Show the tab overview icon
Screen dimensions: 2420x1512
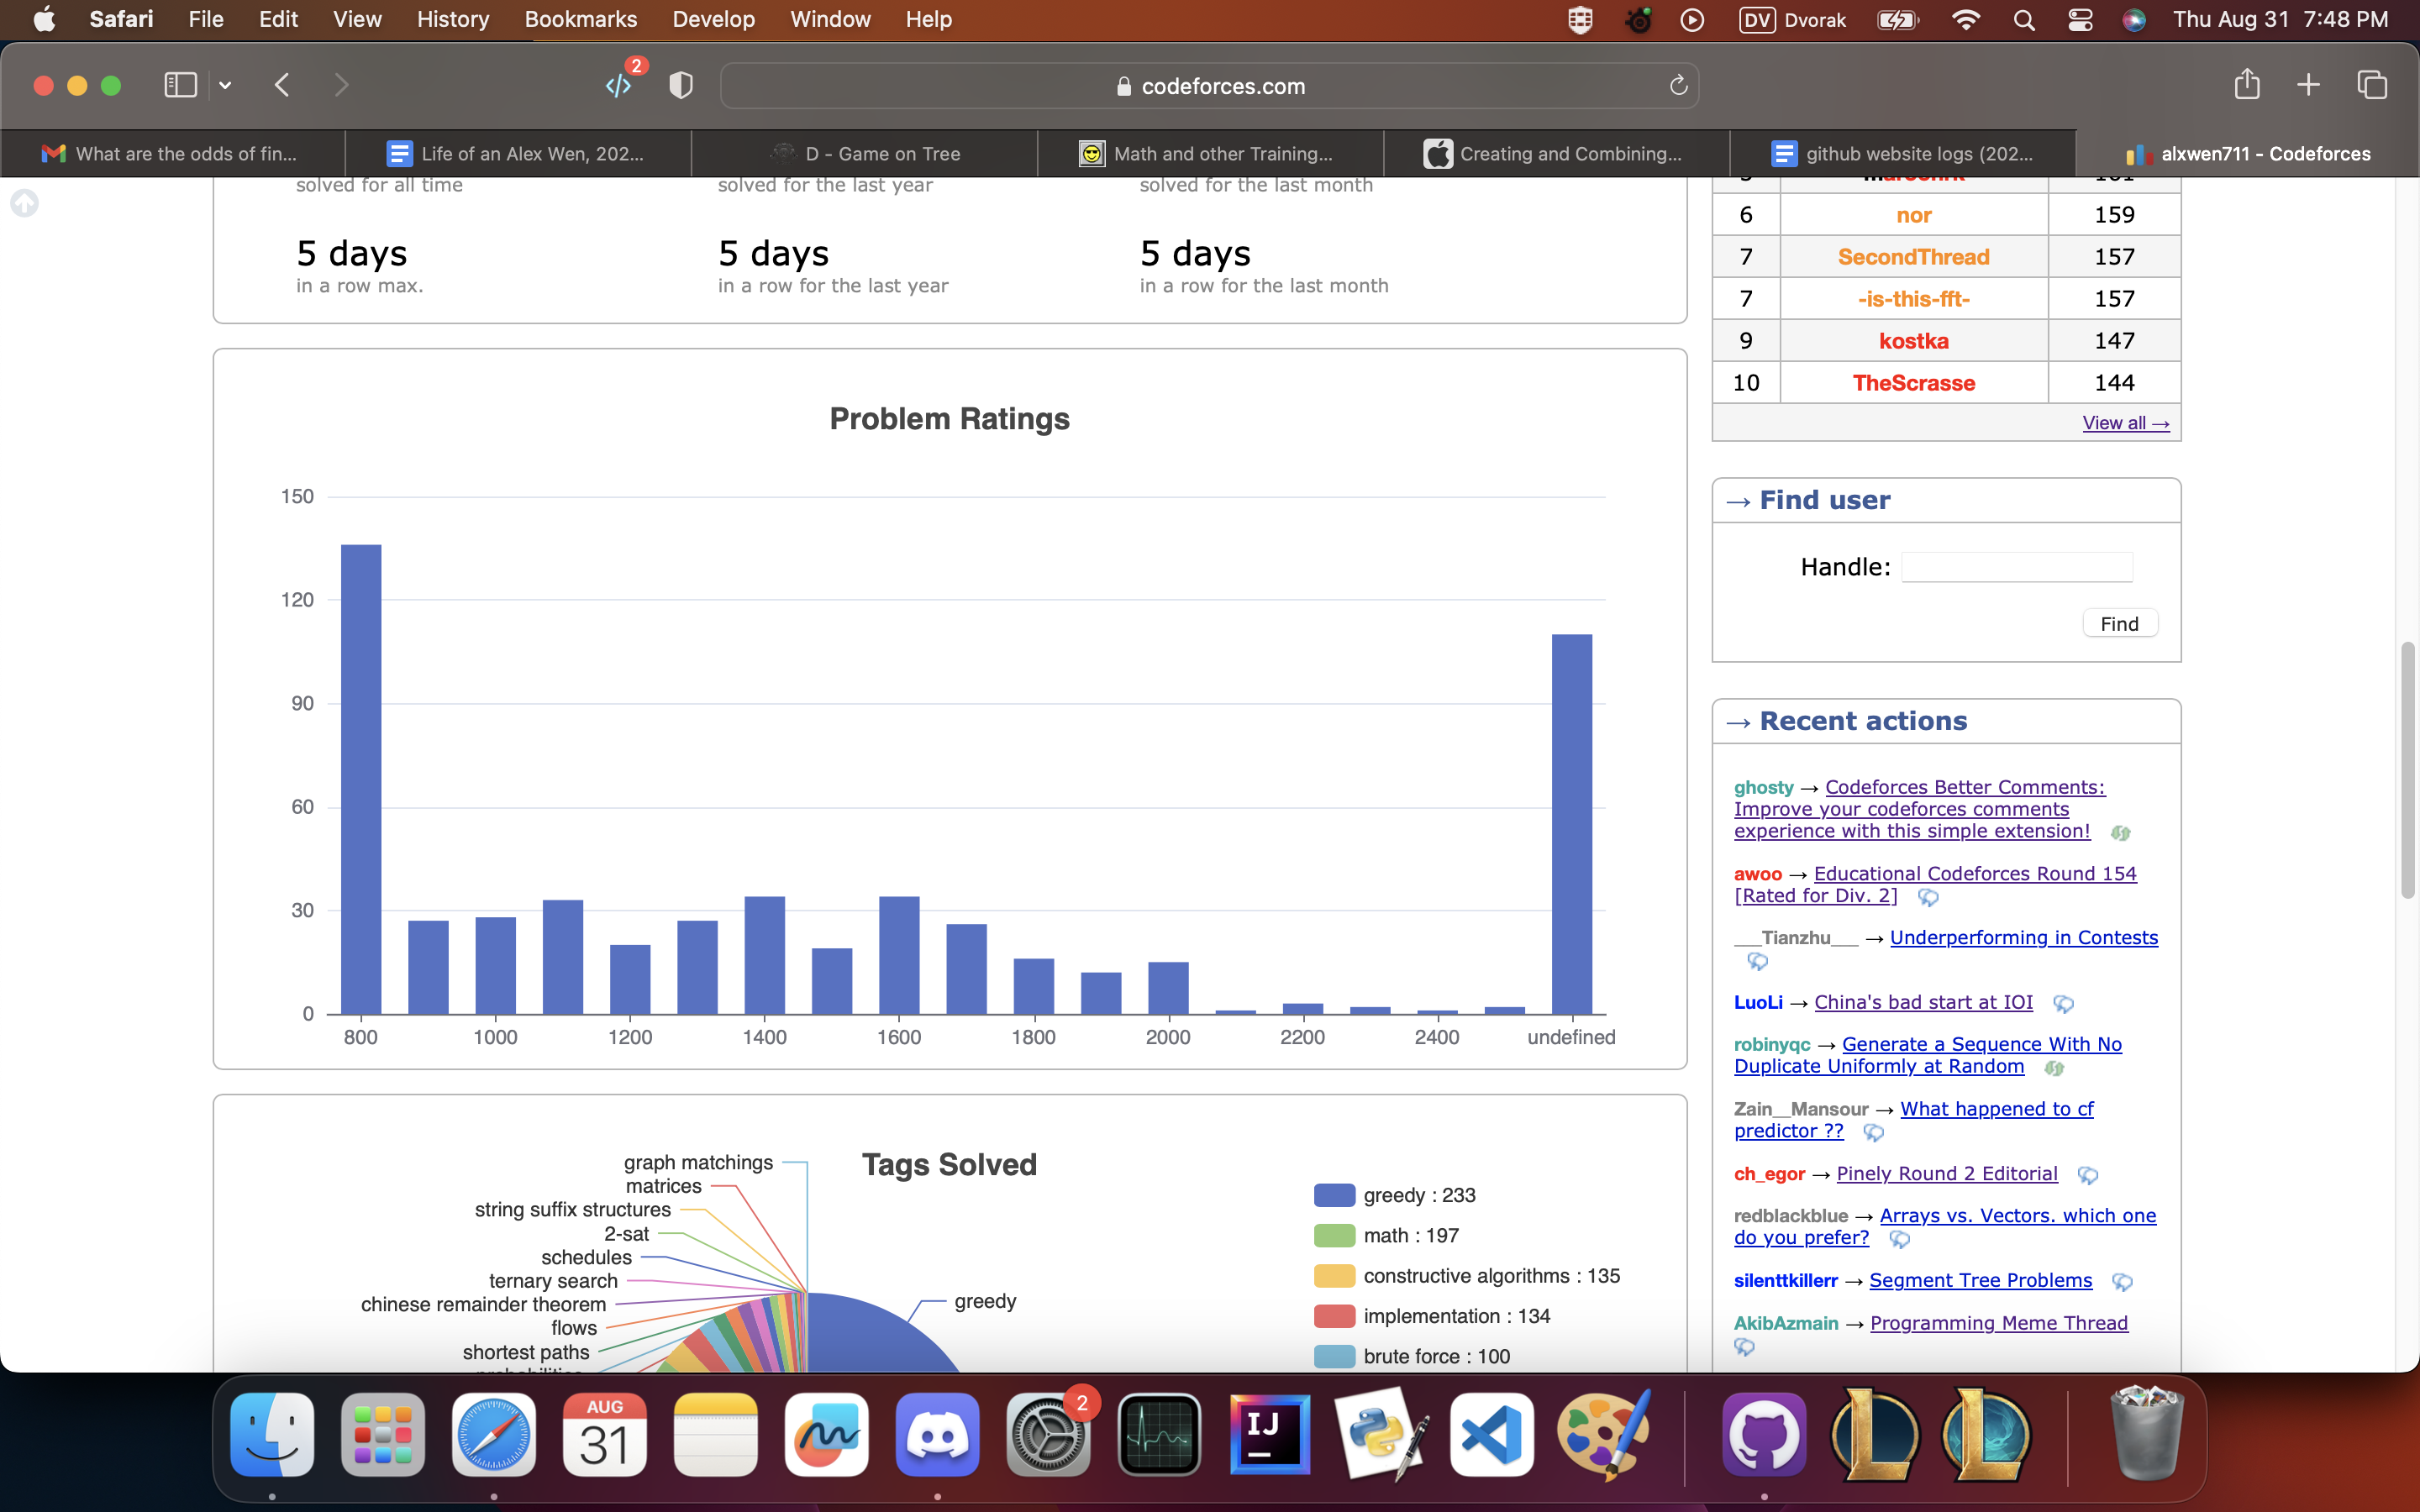tap(2372, 85)
